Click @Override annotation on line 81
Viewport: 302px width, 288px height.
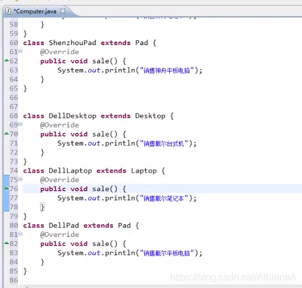click(x=59, y=234)
